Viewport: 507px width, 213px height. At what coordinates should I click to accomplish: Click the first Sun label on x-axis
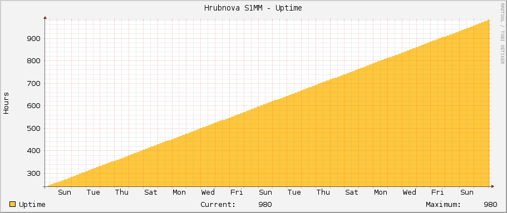tap(65, 192)
